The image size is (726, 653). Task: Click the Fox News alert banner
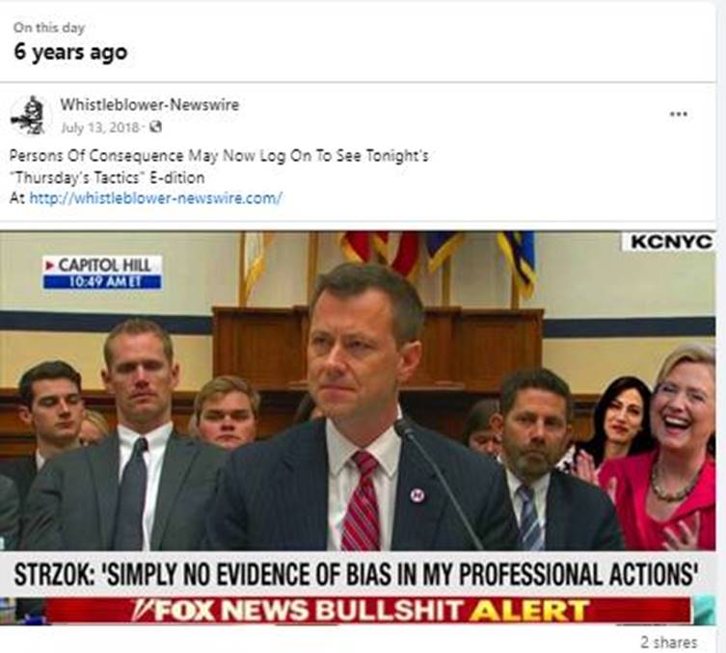pos(366,611)
